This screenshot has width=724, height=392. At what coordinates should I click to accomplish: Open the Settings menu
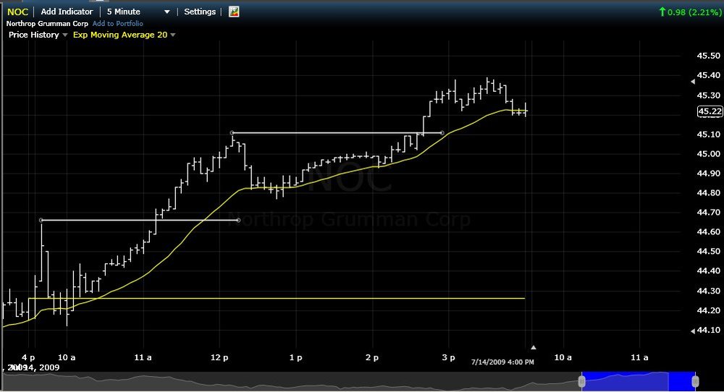pyautogui.click(x=200, y=12)
